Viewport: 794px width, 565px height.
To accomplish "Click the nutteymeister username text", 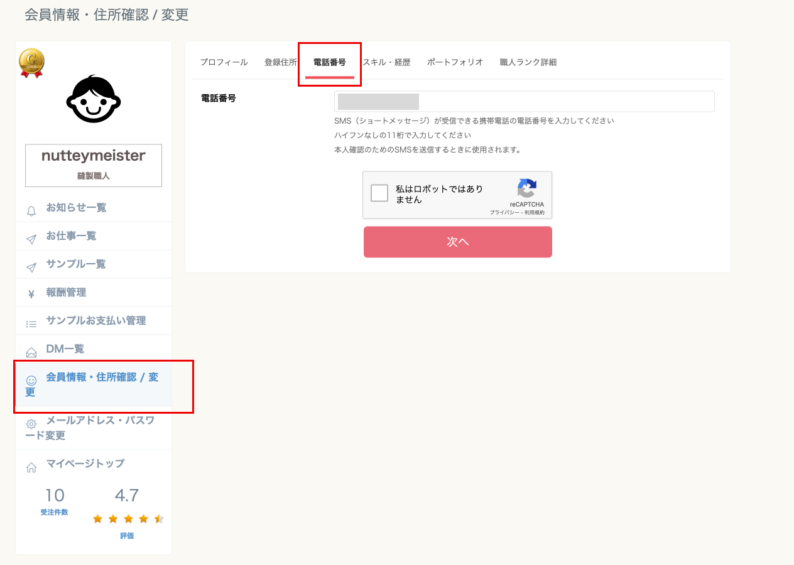I will (94, 156).
